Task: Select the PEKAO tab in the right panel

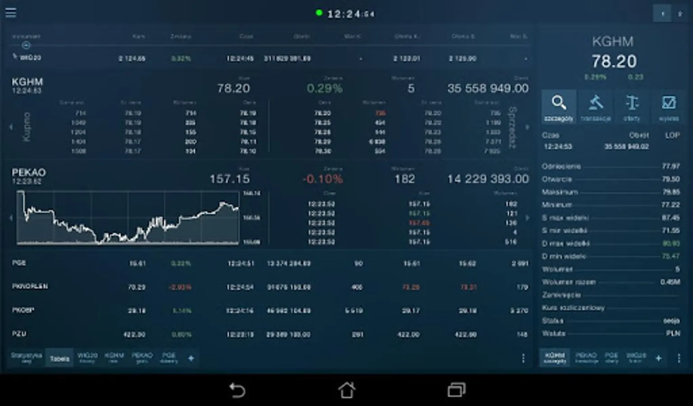Action: 586,358
